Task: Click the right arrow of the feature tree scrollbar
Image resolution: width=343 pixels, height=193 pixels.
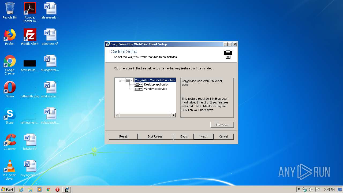Action: [x=174, y=115]
